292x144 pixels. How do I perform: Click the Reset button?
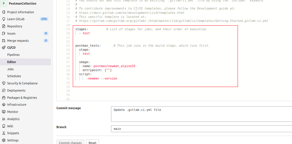point(92,142)
